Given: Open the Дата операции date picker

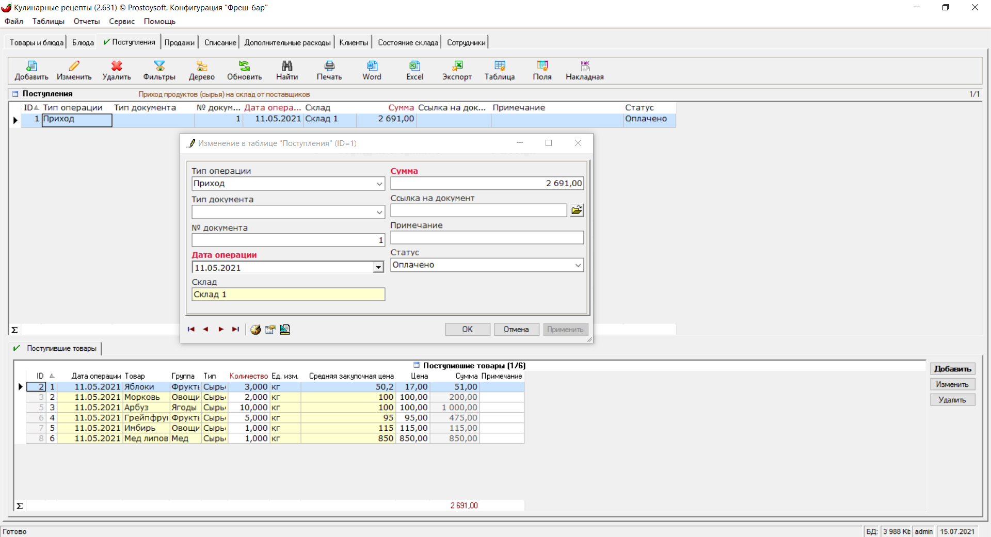Looking at the screenshot, I should tap(379, 267).
